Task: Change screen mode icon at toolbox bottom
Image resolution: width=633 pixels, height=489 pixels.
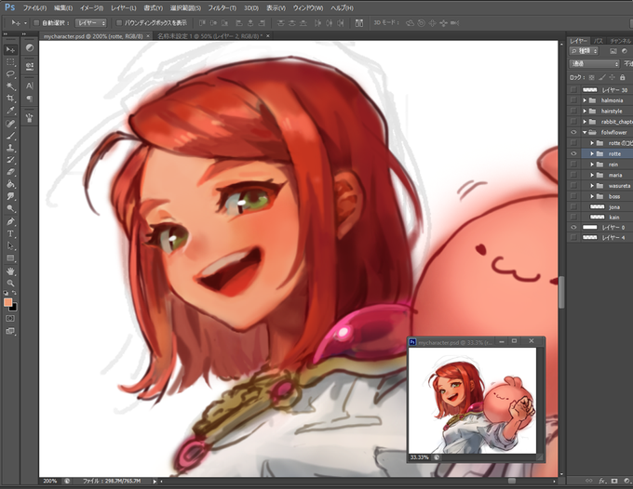Action: pyautogui.click(x=10, y=331)
